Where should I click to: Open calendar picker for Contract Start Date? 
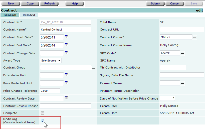(x=67, y=37)
